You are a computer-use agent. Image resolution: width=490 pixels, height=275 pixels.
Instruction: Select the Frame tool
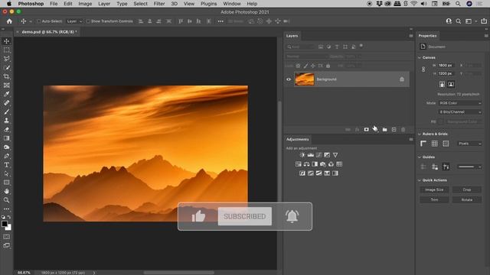(x=6, y=85)
